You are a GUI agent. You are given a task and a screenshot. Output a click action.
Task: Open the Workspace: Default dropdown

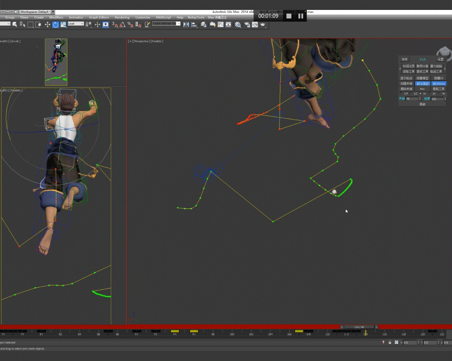[x=35, y=12]
